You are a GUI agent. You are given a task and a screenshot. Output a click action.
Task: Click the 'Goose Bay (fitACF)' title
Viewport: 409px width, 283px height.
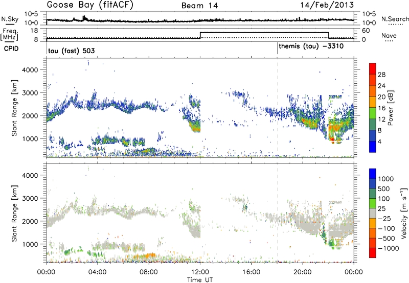(x=90, y=5)
